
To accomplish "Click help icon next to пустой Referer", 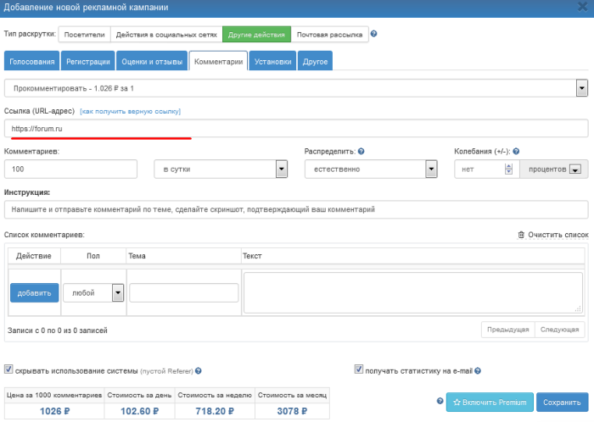I will 199,371.
